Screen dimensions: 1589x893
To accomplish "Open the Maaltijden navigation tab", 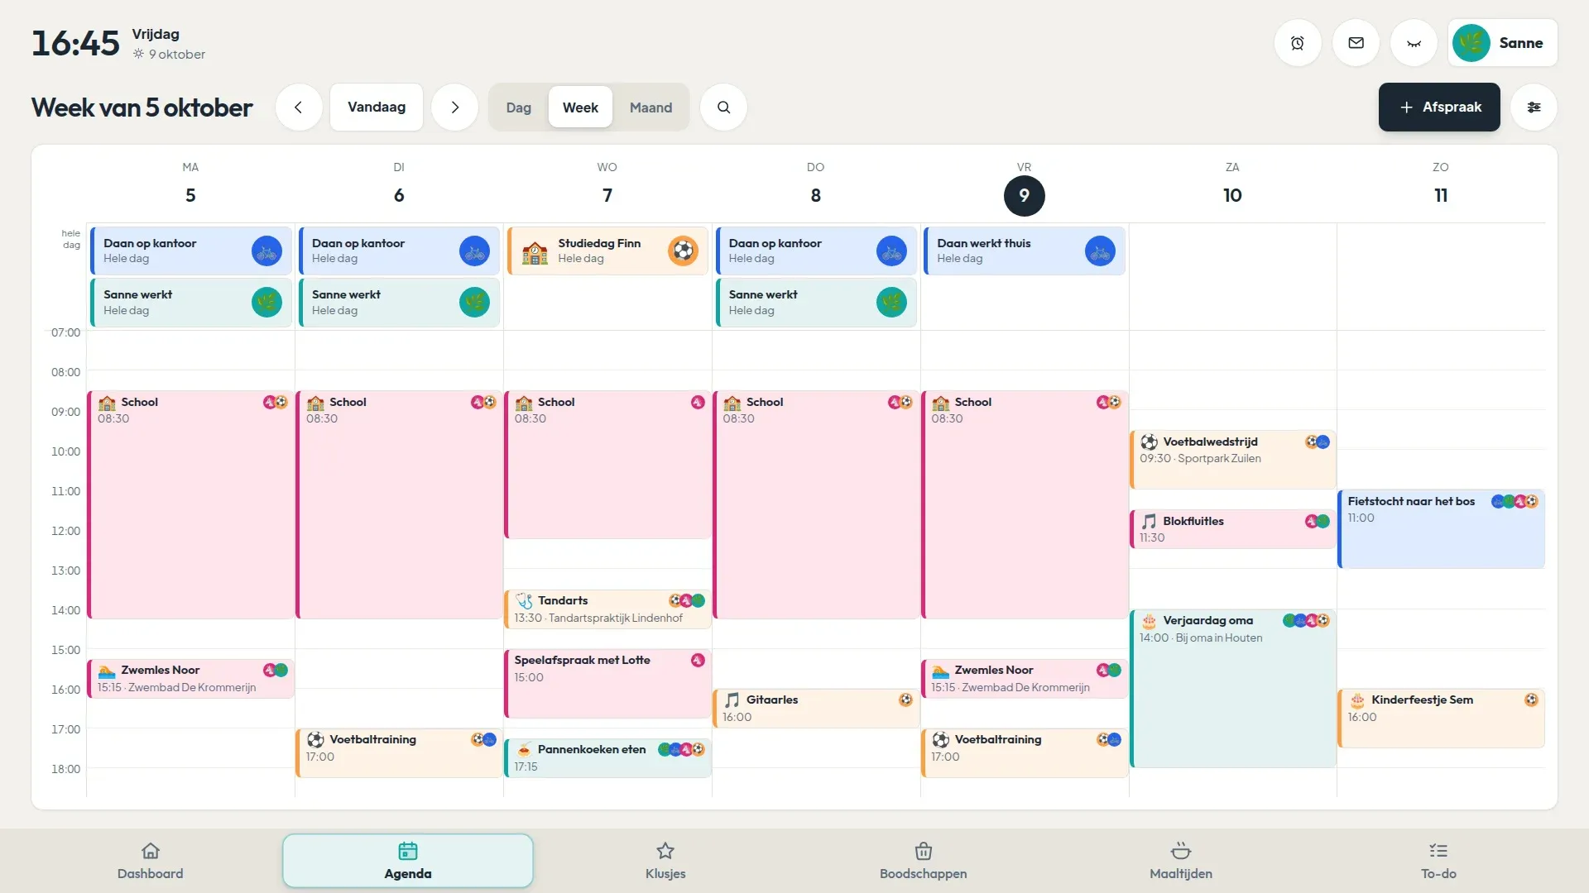I will click(x=1181, y=862).
